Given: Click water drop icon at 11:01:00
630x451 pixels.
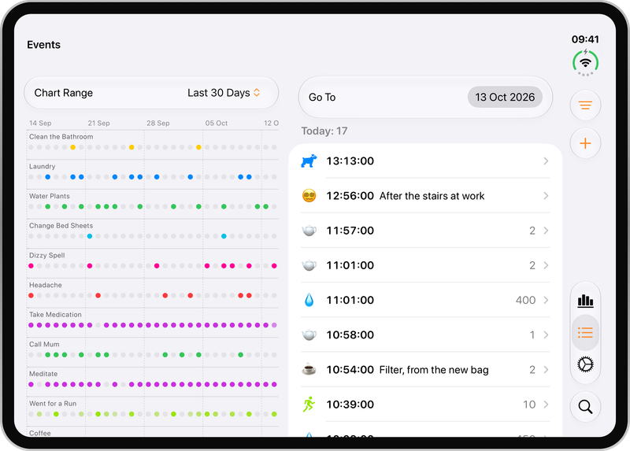Looking at the screenshot, I should (309, 300).
